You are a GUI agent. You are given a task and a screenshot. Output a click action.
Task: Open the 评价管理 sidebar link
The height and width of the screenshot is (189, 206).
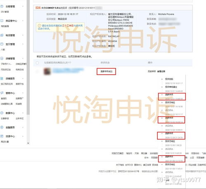pos(5,12)
